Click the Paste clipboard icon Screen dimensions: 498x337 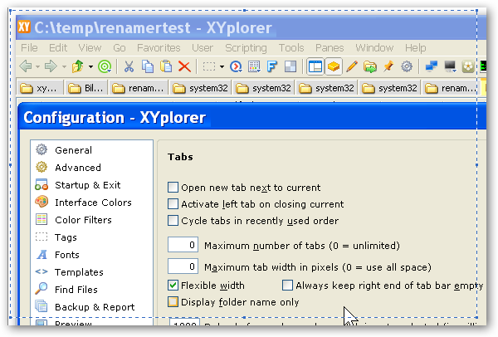click(166, 66)
